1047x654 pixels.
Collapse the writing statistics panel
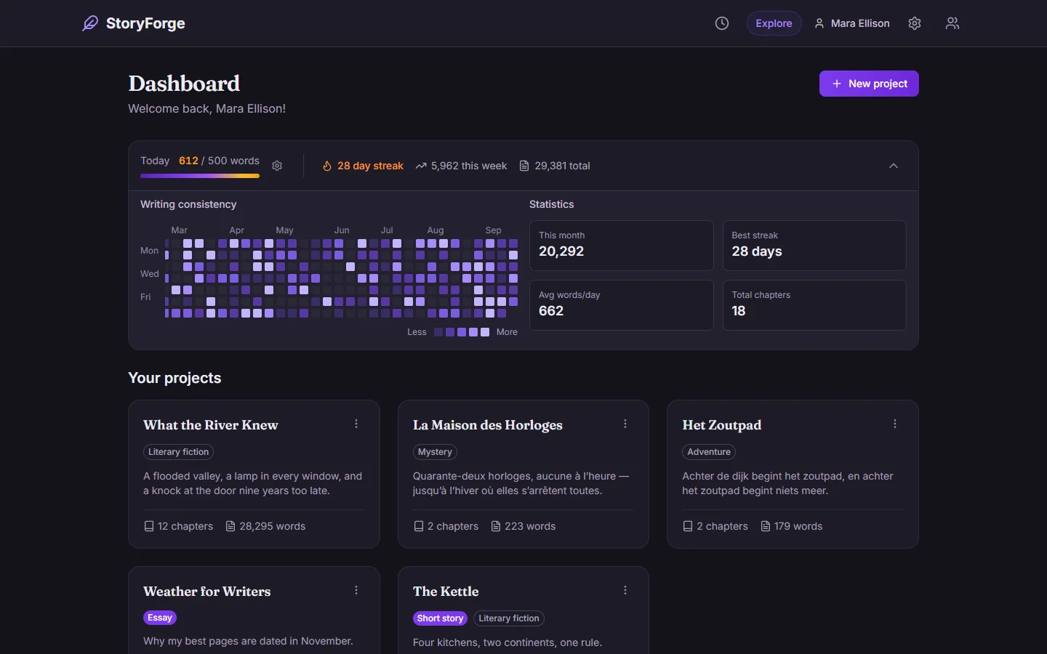pyautogui.click(x=894, y=166)
